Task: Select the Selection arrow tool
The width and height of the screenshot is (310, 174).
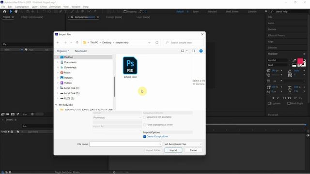Action: click(11, 12)
